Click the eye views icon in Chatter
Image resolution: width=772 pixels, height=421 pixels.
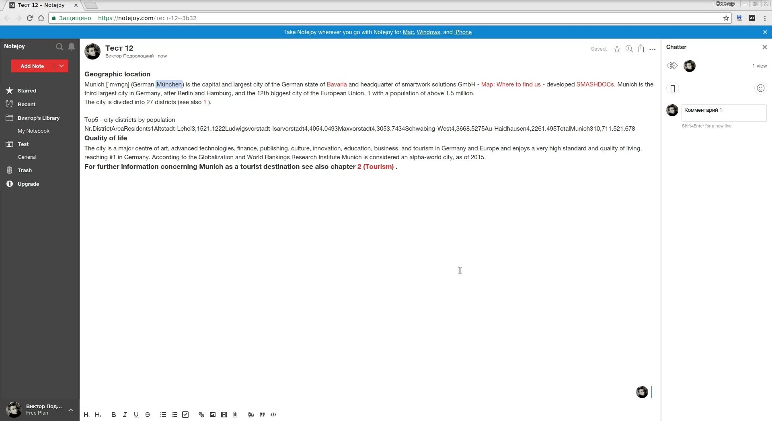tap(672, 66)
